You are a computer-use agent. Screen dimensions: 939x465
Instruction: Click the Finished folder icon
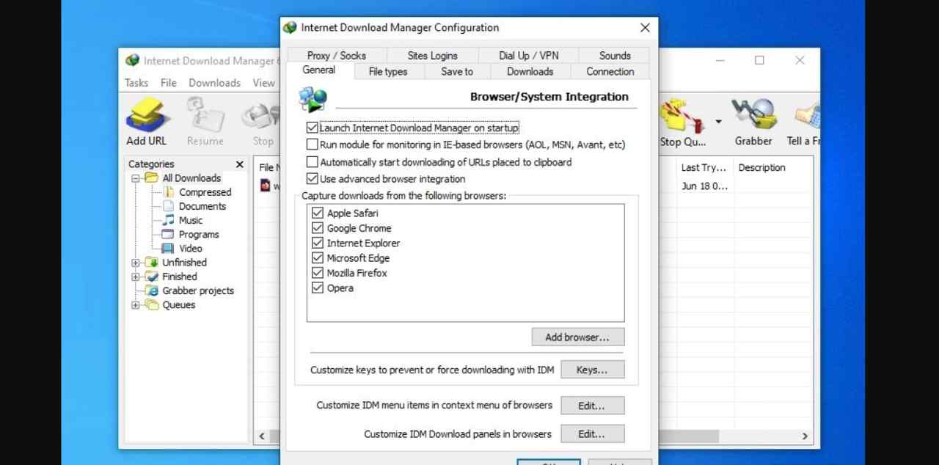(x=151, y=277)
